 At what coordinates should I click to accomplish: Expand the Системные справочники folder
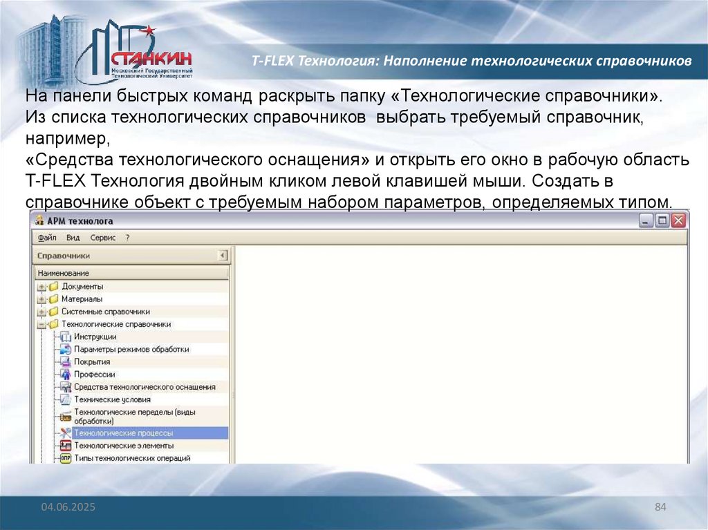click(41, 312)
